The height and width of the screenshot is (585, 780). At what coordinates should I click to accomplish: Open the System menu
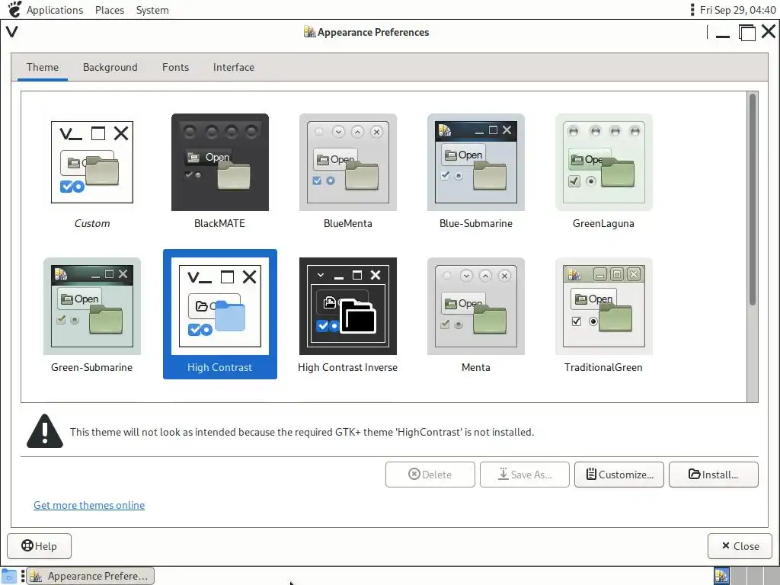(x=152, y=10)
